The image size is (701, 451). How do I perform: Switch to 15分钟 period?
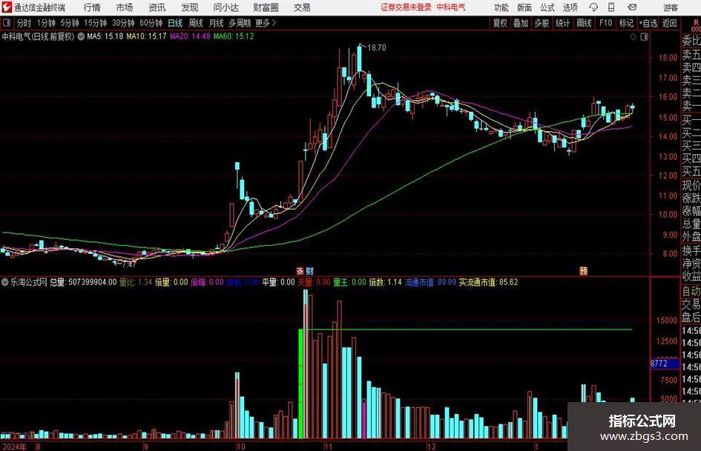(x=95, y=23)
